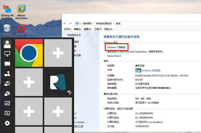Open Windows 体验指数 link
Viewport: 201px width, 133px height.
click(x=151, y=71)
